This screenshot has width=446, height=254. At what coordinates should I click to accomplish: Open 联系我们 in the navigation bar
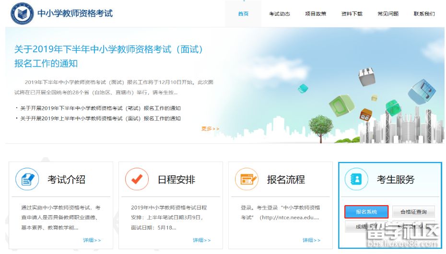point(424,13)
